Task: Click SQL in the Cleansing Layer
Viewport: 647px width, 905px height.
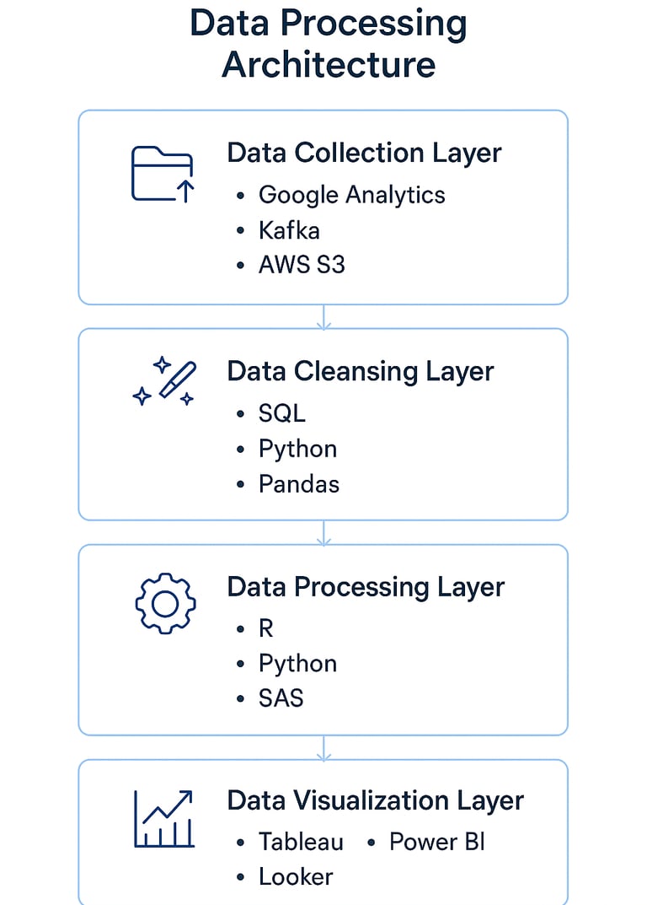Action: coord(281,413)
